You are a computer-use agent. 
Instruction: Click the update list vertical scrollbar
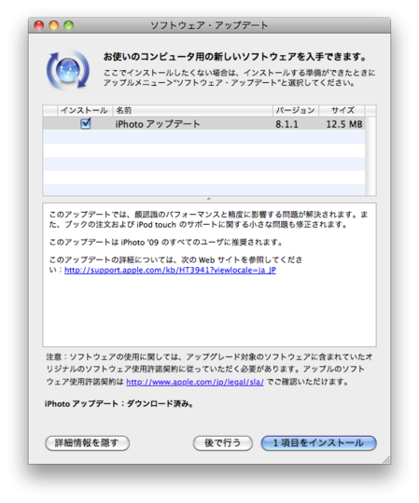(x=370, y=156)
